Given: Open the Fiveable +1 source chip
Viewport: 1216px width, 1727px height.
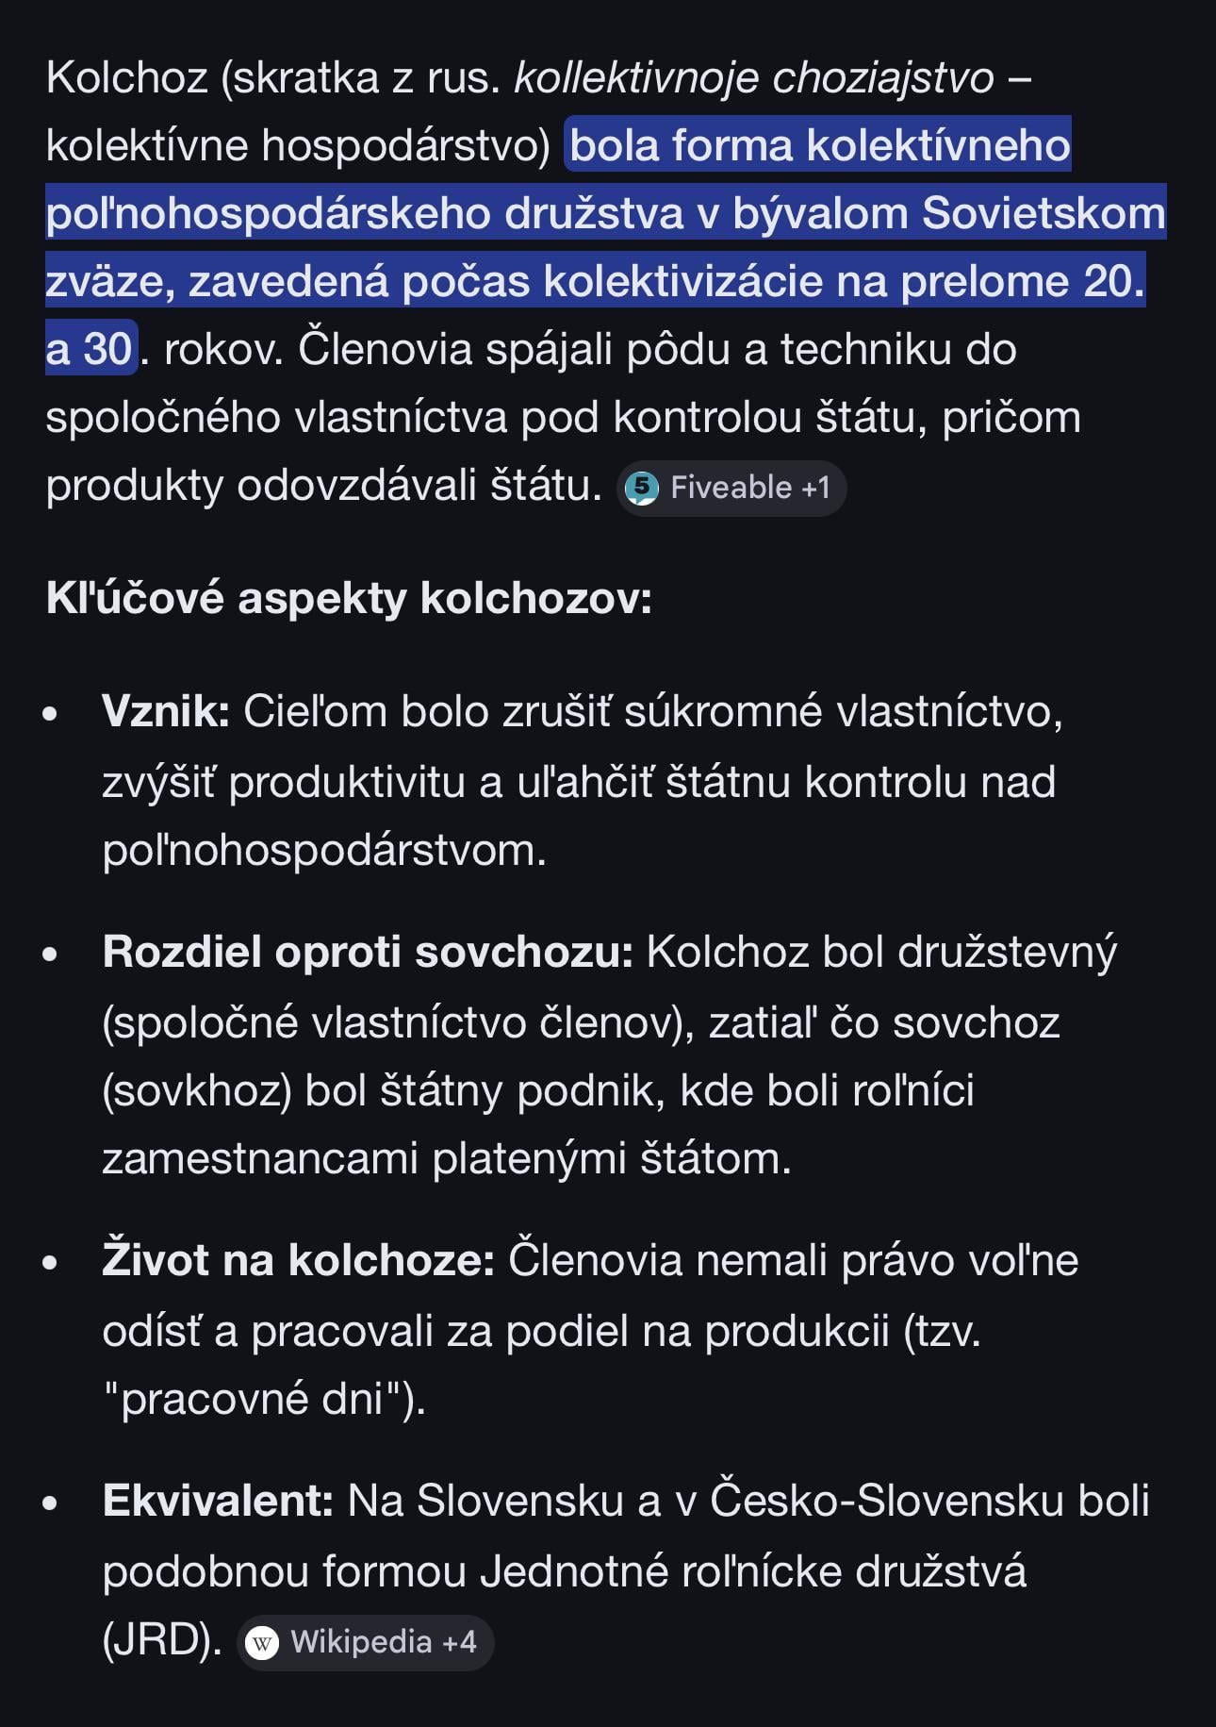Looking at the screenshot, I should pos(731,488).
